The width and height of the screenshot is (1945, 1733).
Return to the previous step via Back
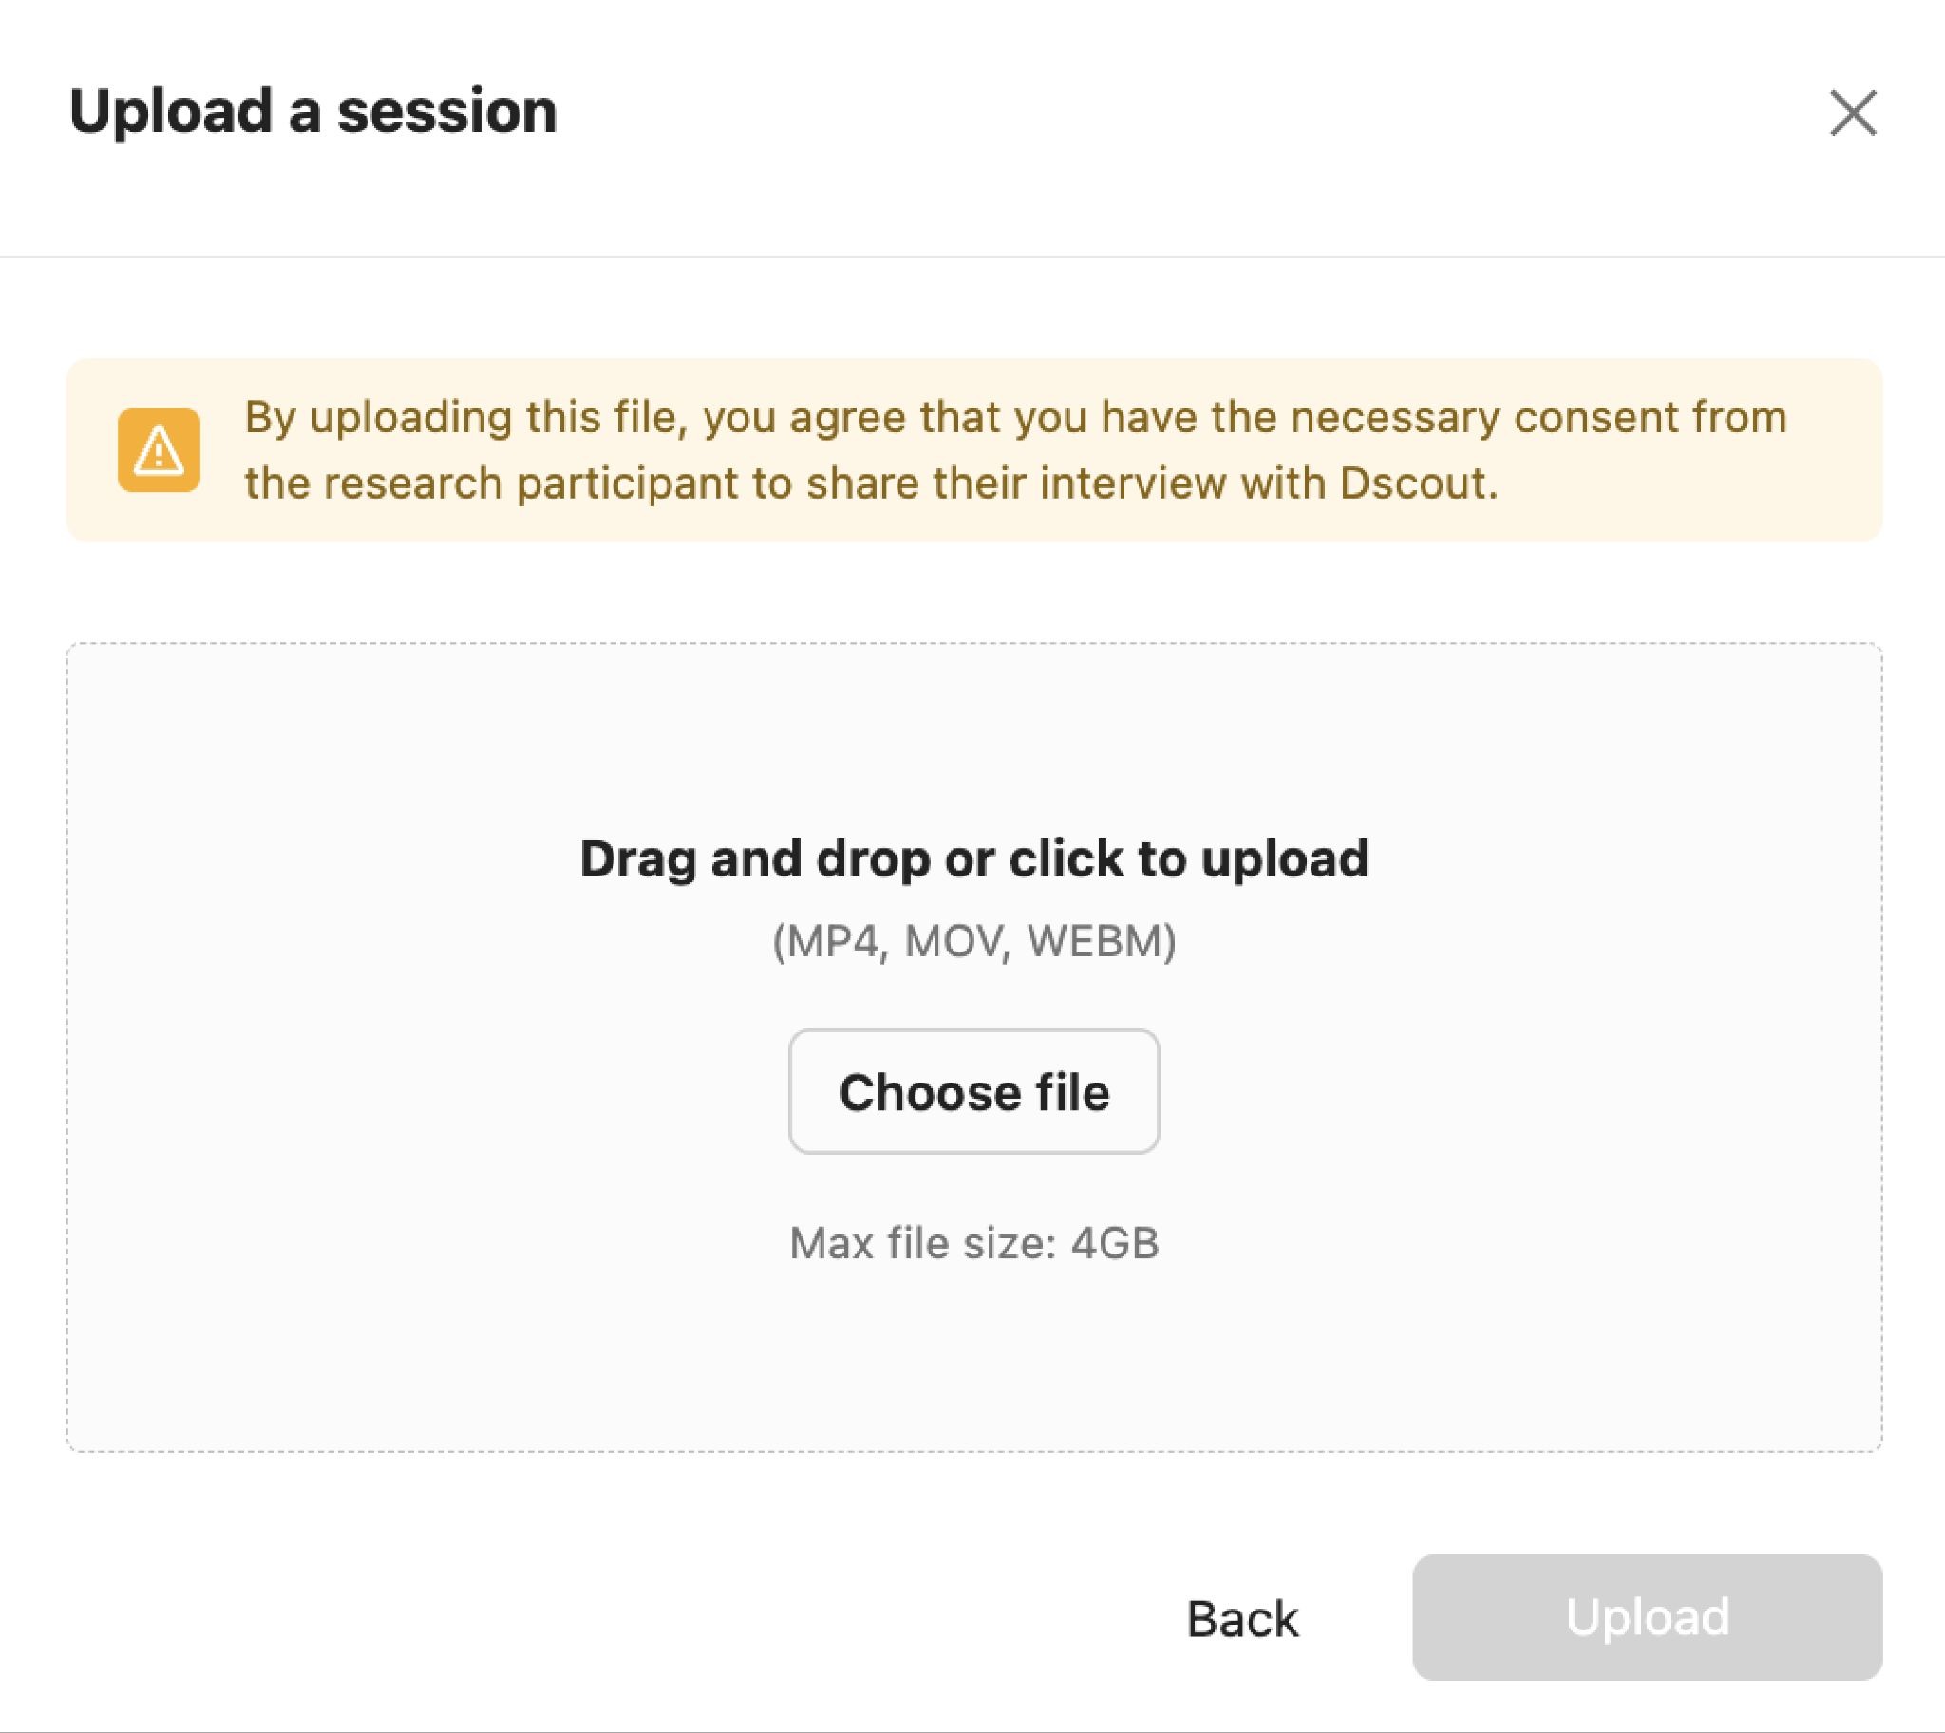pyautogui.click(x=1242, y=1618)
